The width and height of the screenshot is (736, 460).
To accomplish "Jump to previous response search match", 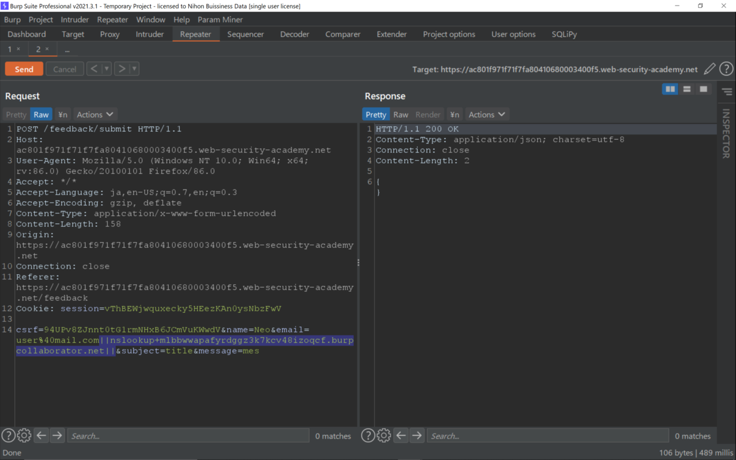I will [401, 435].
